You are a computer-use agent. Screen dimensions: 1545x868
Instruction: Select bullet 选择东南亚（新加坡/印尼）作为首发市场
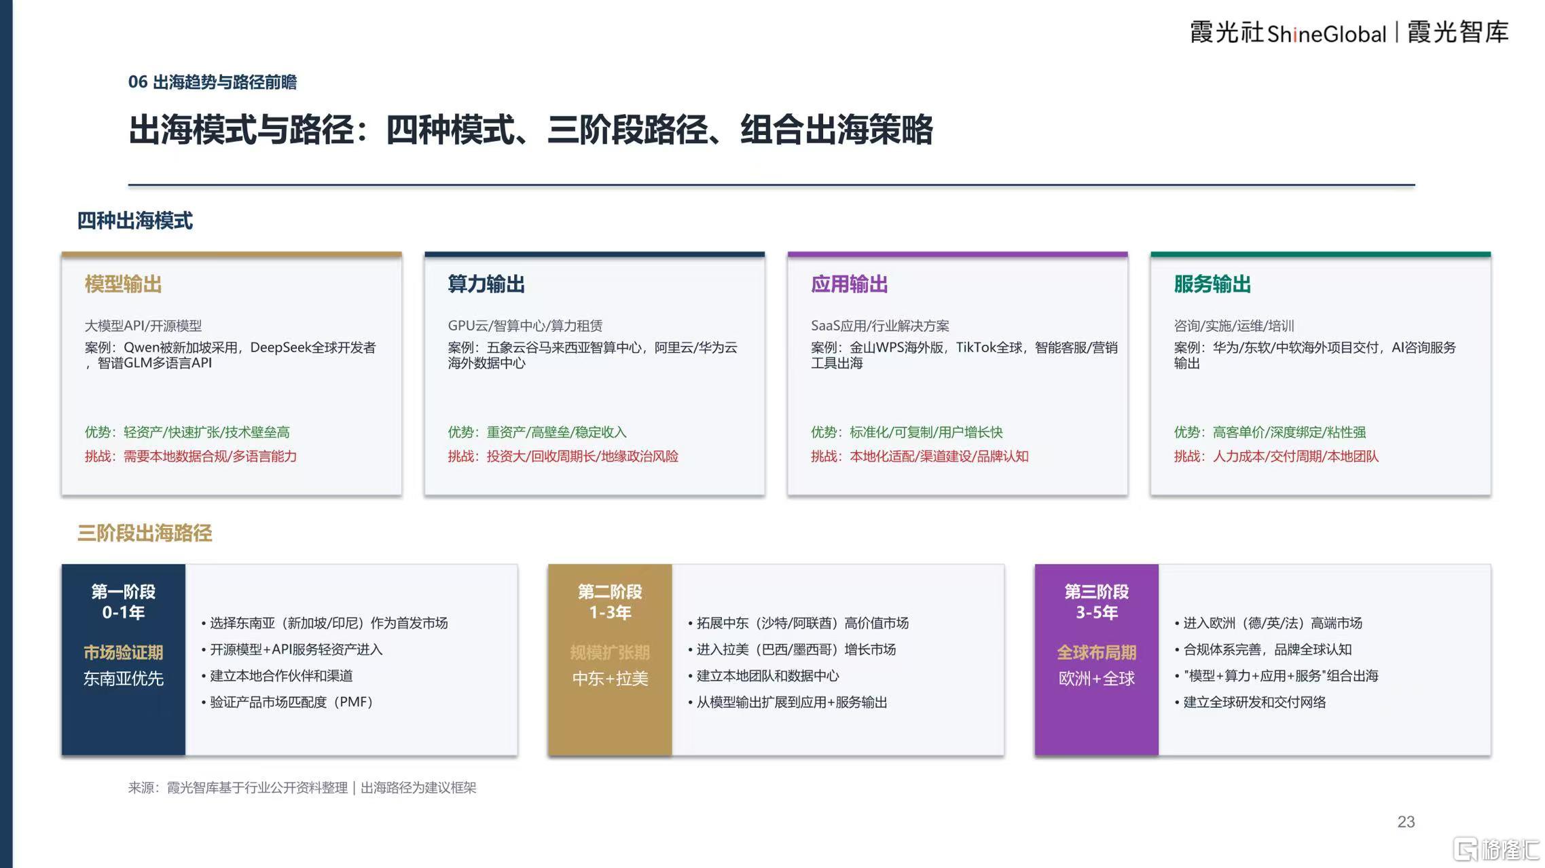click(x=325, y=623)
